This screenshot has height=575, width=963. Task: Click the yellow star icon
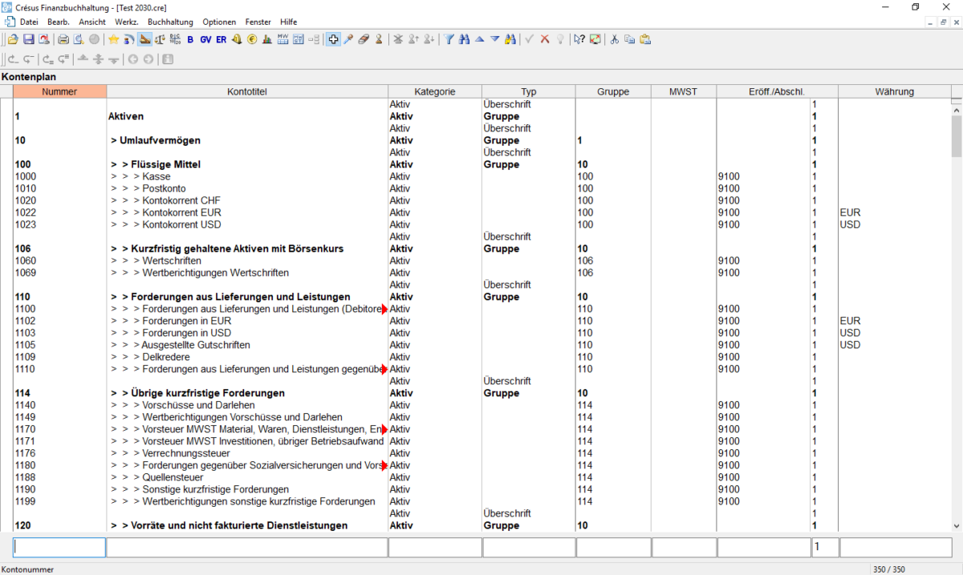point(114,39)
